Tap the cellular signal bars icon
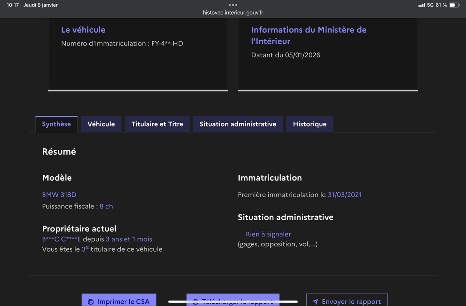The width and height of the screenshot is (466, 306). (x=421, y=5)
